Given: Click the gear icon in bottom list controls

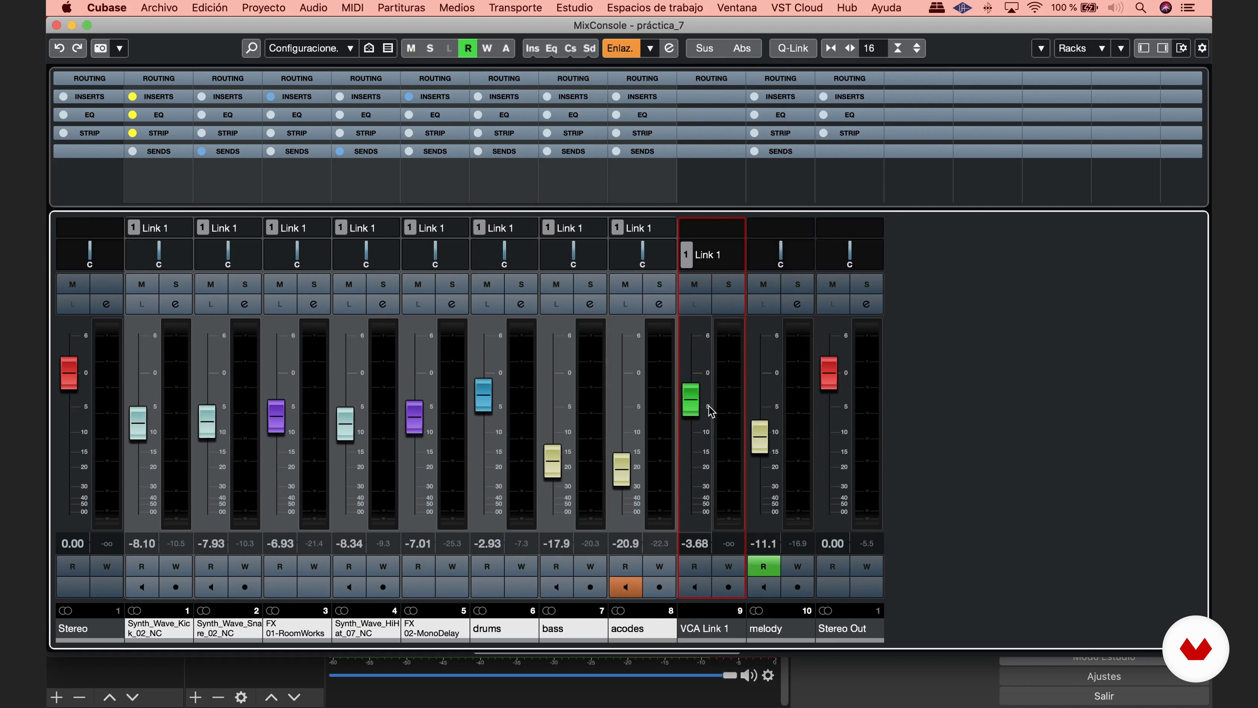Looking at the screenshot, I should [x=241, y=697].
